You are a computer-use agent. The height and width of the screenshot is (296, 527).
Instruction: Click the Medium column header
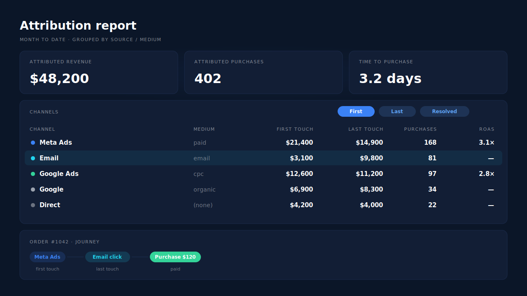point(204,129)
